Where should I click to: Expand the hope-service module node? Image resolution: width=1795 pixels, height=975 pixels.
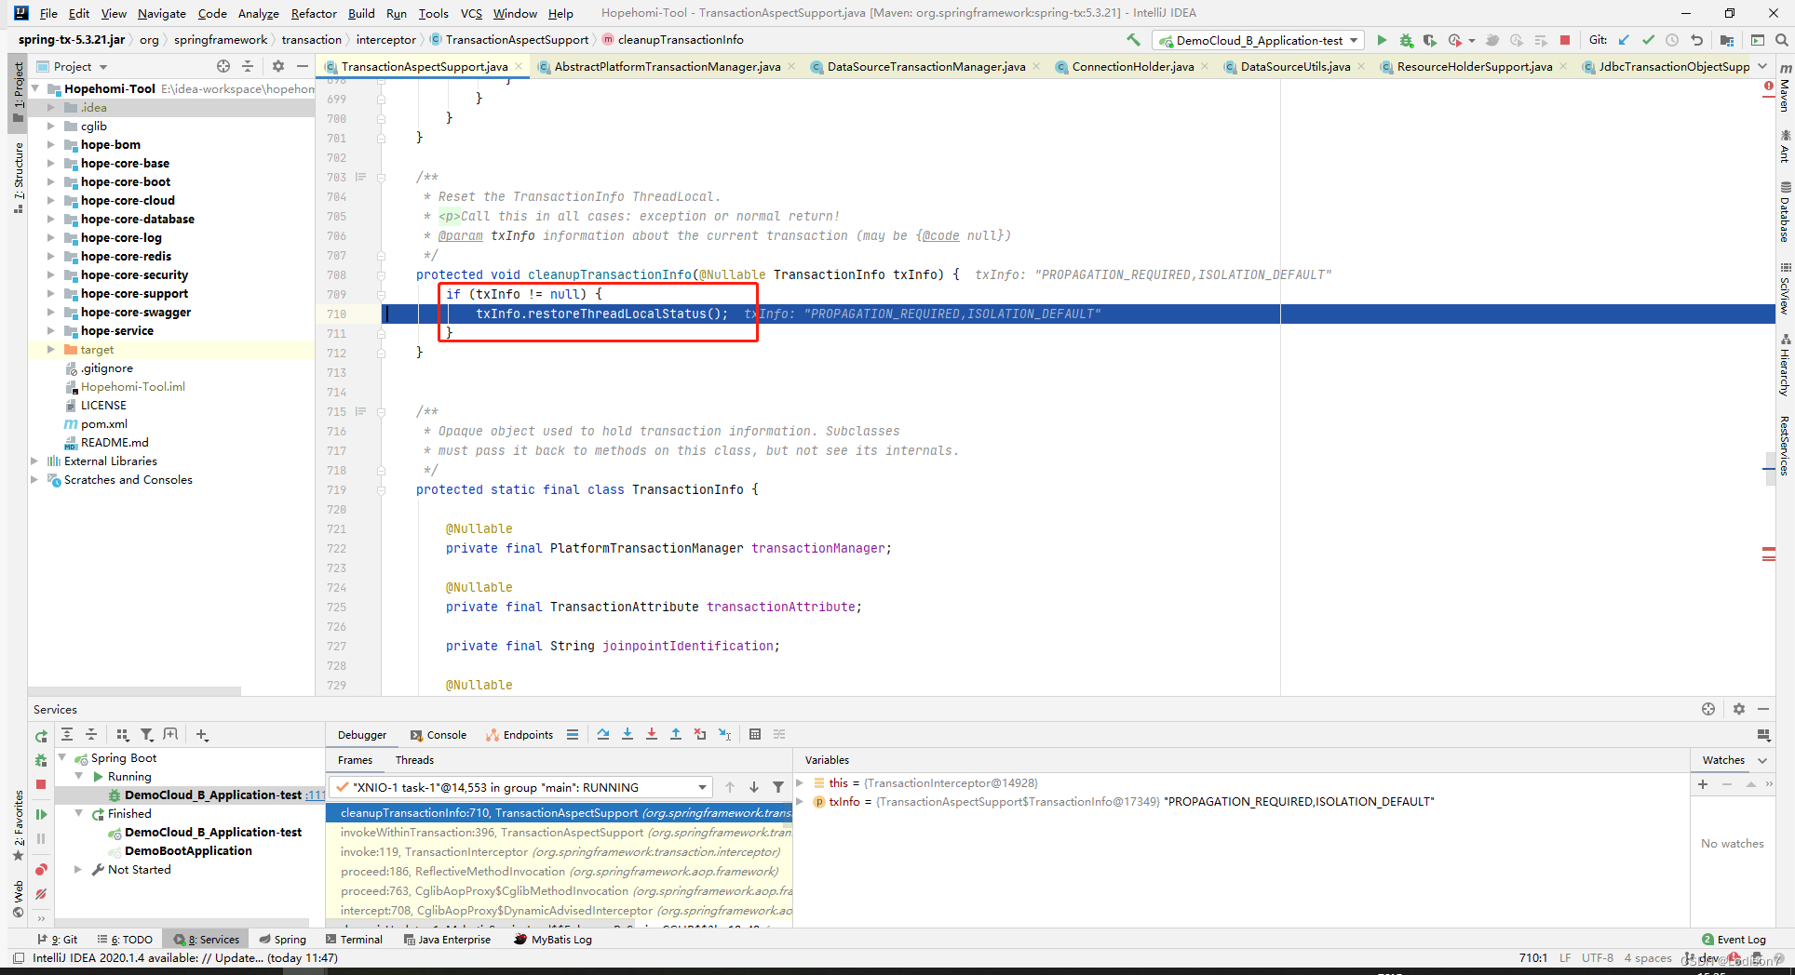(x=51, y=331)
